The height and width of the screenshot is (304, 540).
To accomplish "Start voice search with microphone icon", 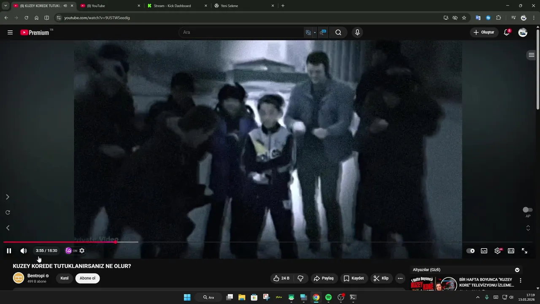I will click(357, 33).
